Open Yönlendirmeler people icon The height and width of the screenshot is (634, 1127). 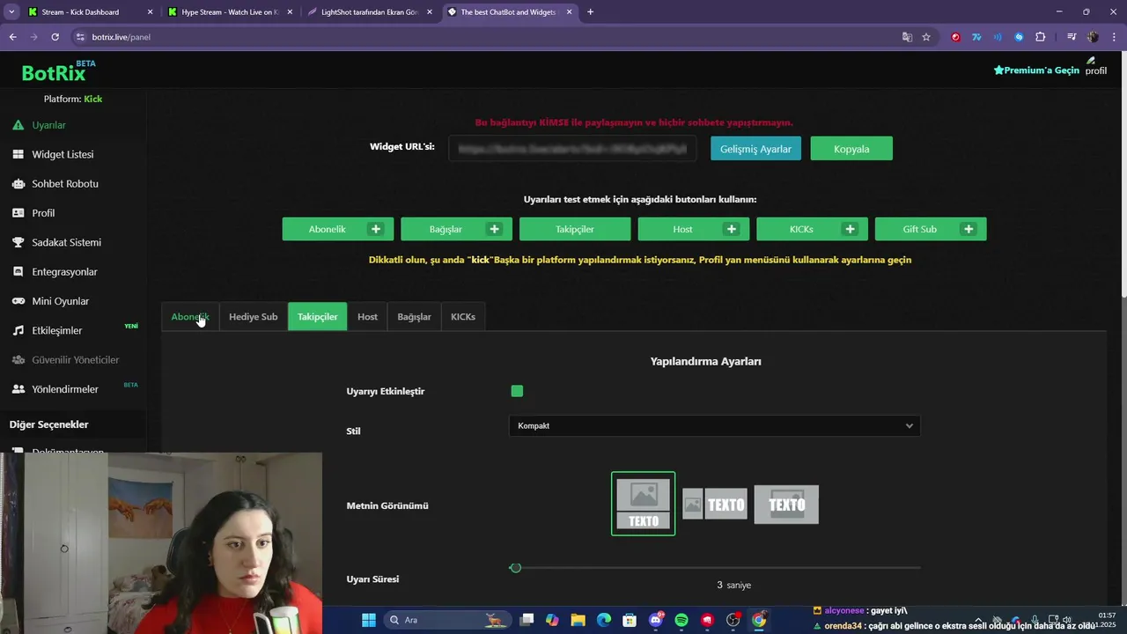[18, 389]
